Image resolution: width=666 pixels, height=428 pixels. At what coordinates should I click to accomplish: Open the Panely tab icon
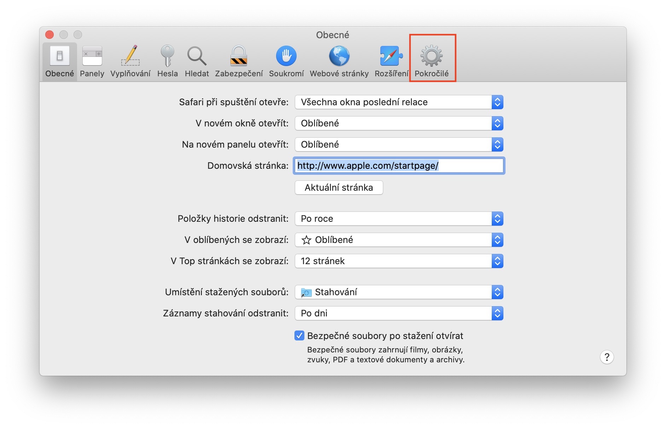coord(92,56)
